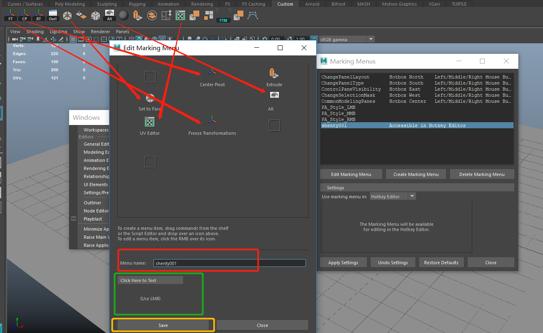Click the Select Camera viewport toolbar icon
The width and height of the screenshot is (543, 333).
pyautogui.click(x=15, y=39)
